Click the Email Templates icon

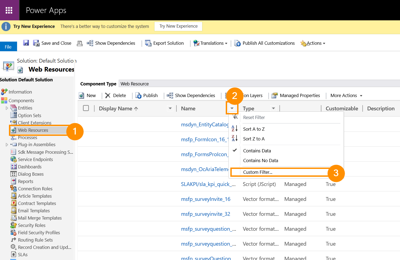14,210
